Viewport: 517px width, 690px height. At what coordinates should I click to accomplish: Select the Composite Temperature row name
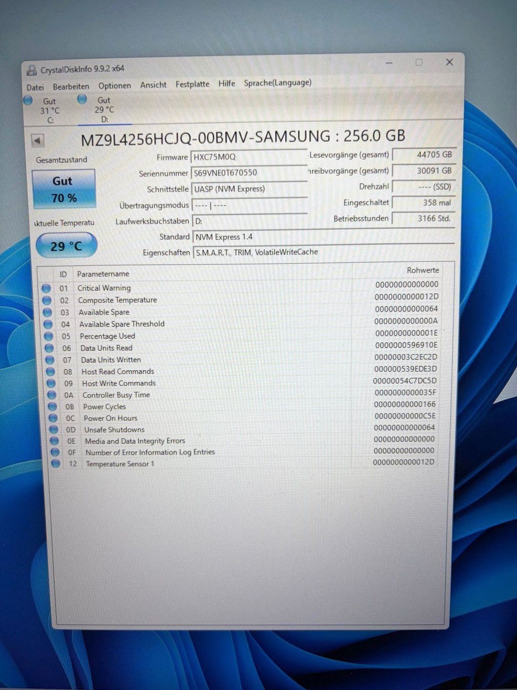(117, 300)
